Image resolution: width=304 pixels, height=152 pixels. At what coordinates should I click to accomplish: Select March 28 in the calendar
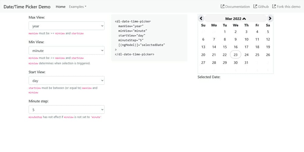click(214, 62)
